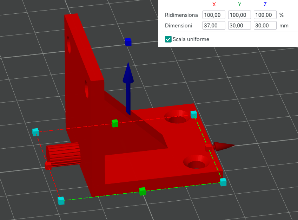298x220 pixels.
Task: Select the green Y scale handle on the green dashed edge
Action: pyautogui.click(x=142, y=192)
